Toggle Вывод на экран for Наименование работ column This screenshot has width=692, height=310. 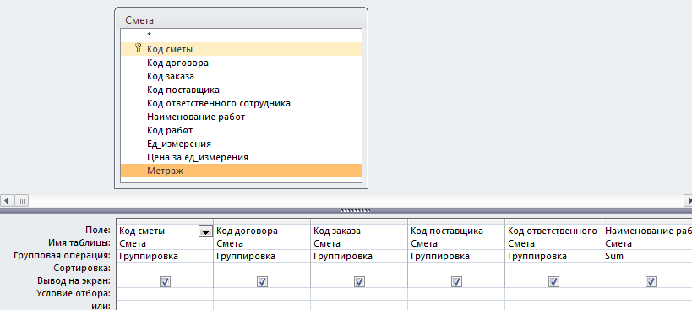(651, 281)
